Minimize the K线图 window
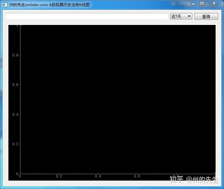This screenshot has width=224, height=189. point(193,4)
